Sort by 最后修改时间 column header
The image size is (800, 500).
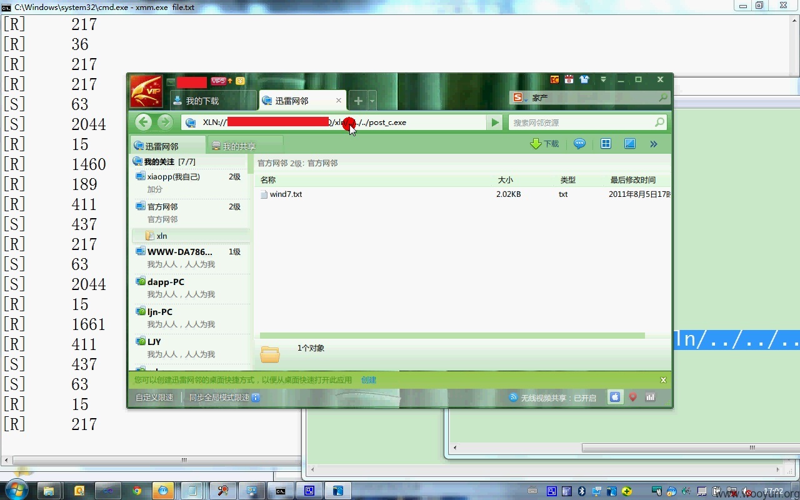[x=632, y=180]
